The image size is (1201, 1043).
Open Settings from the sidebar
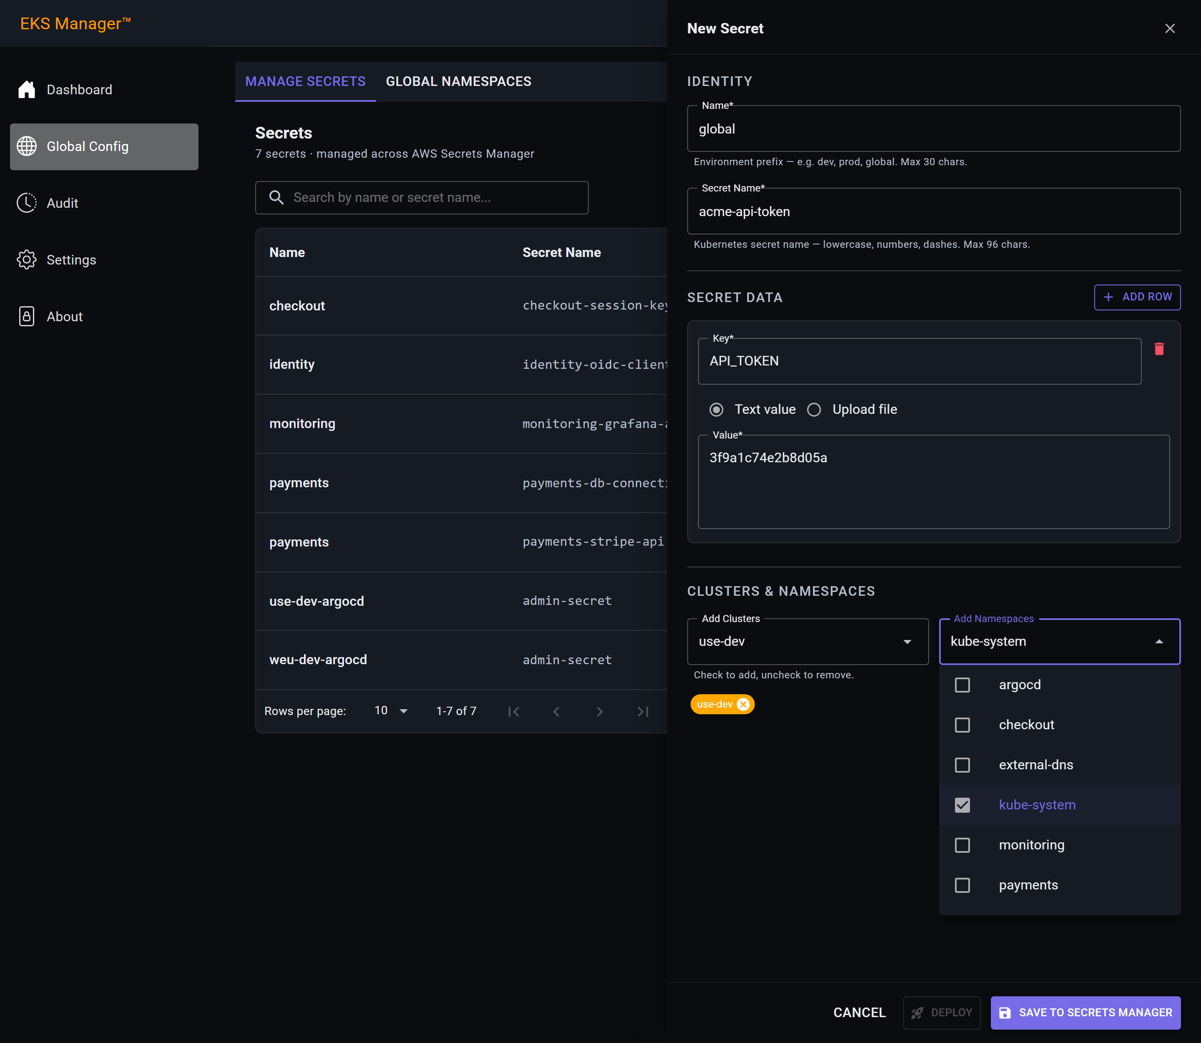click(104, 260)
